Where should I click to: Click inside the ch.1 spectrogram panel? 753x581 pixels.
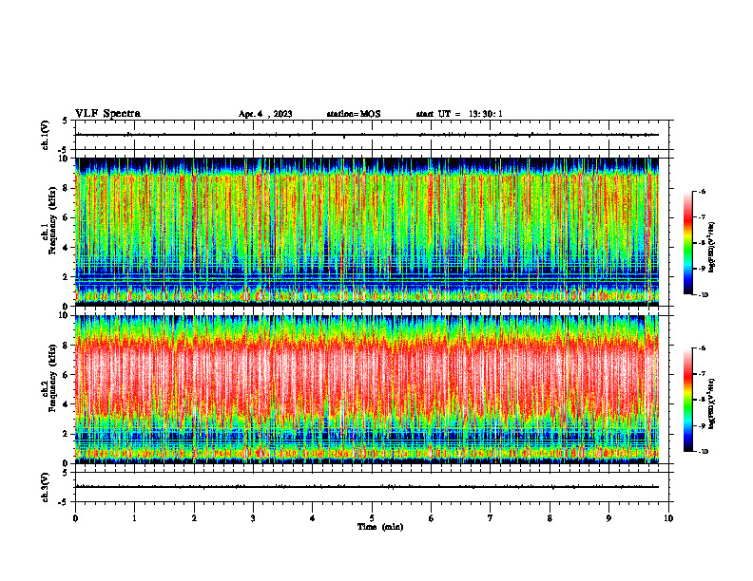coord(367,232)
